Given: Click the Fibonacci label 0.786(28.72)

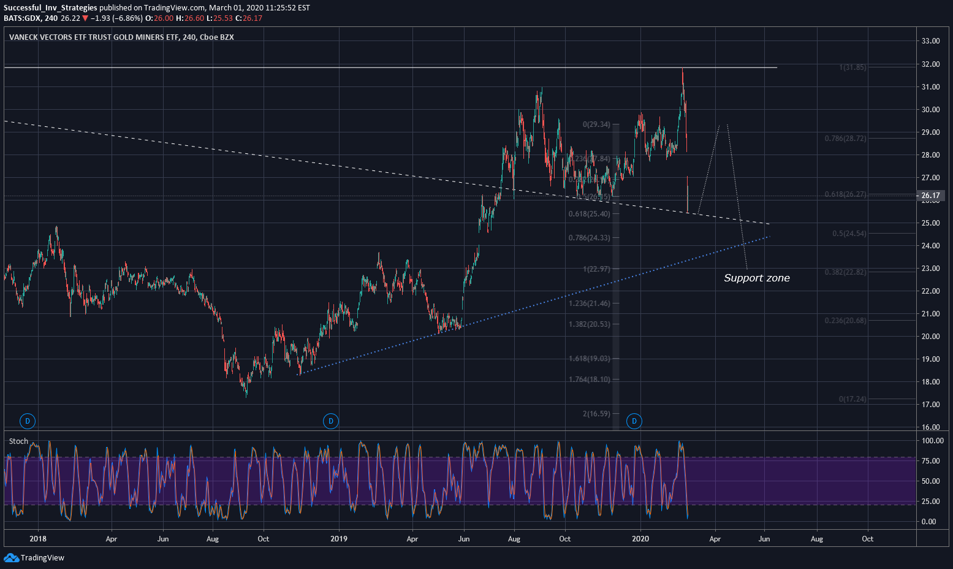Looking at the screenshot, I should [846, 139].
